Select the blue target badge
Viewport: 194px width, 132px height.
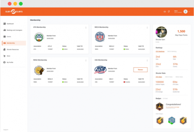coord(172,121)
